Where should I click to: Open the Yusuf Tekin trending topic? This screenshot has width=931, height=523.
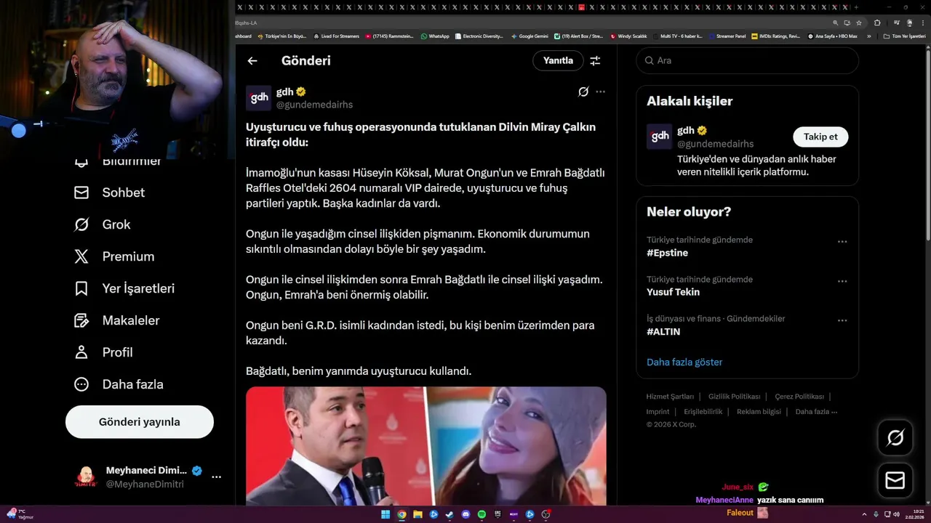click(x=673, y=292)
